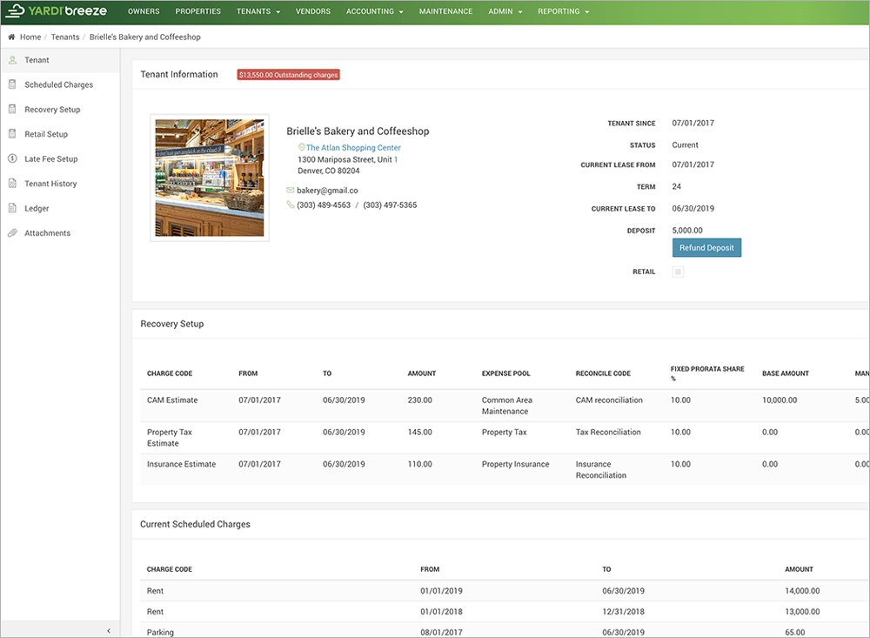
Task: Click the Recovery Setup sidebar icon
Action: click(12, 110)
